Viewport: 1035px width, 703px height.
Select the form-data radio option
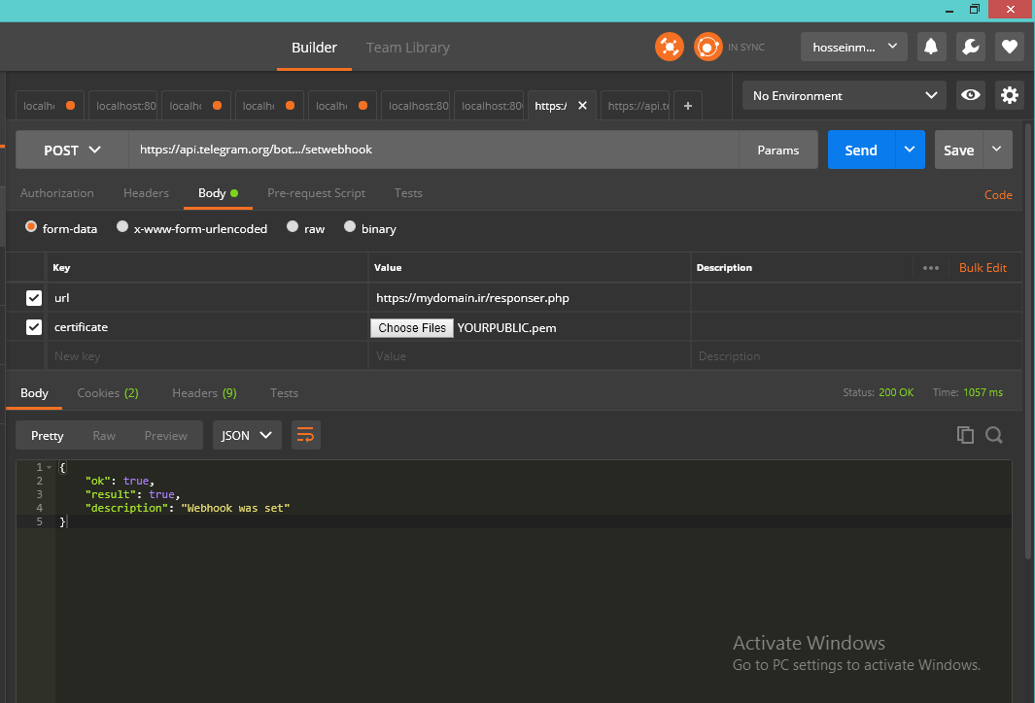click(31, 227)
